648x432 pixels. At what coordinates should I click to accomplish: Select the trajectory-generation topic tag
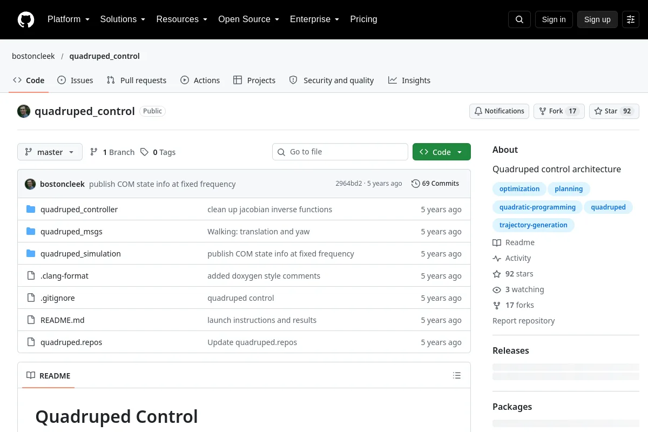(534, 225)
